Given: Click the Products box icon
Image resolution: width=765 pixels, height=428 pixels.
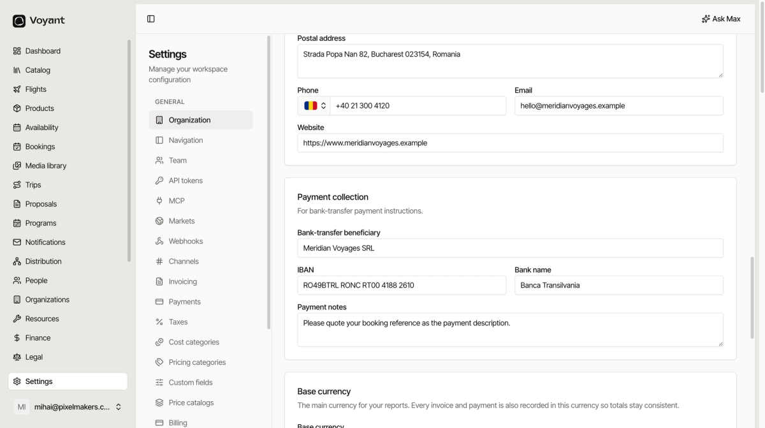Looking at the screenshot, I should (x=17, y=108).
